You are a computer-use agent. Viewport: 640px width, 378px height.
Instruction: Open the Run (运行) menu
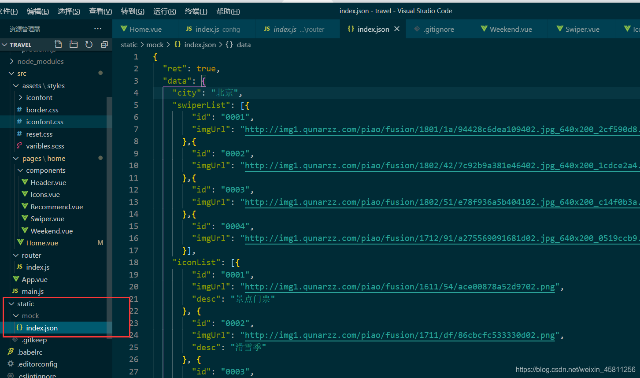[x=165, y=11]
